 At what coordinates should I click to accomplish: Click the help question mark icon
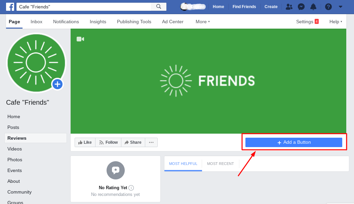coord(328,7)
